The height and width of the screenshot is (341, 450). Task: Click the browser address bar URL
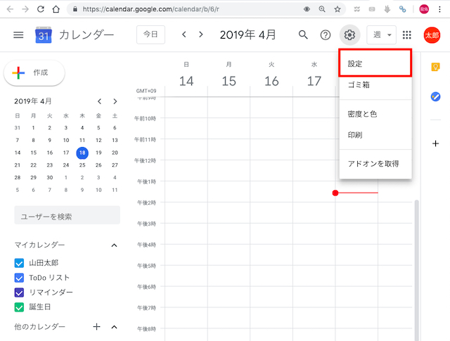coord(150,9)
